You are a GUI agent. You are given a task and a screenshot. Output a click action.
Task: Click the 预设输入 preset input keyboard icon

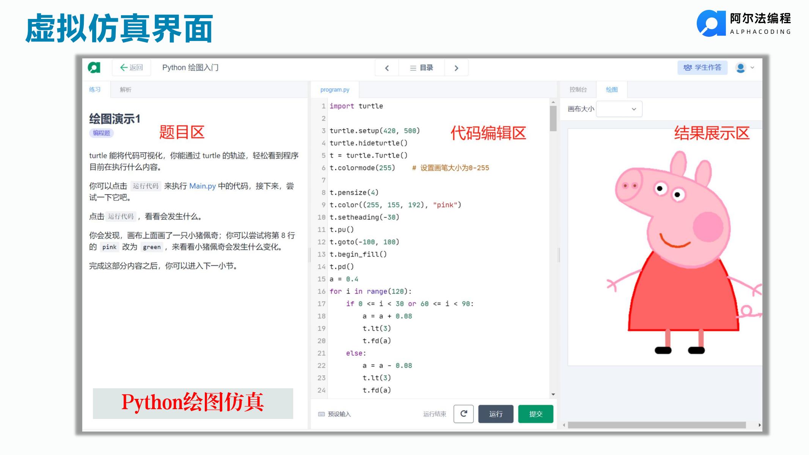tap(321, 414)
